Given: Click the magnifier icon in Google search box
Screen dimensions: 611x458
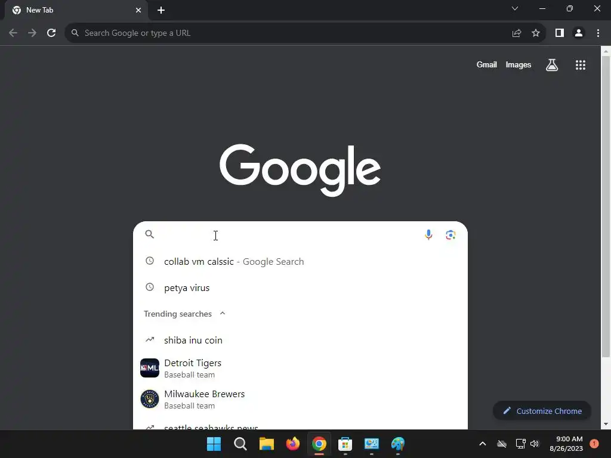Looking at the screenshot, I should click(150, 234).
